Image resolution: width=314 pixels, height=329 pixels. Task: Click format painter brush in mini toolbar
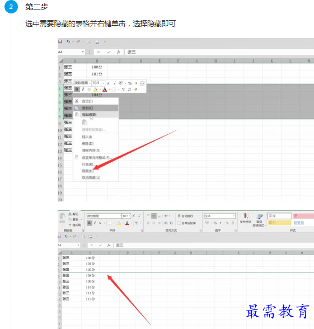[x=136, y=90]
